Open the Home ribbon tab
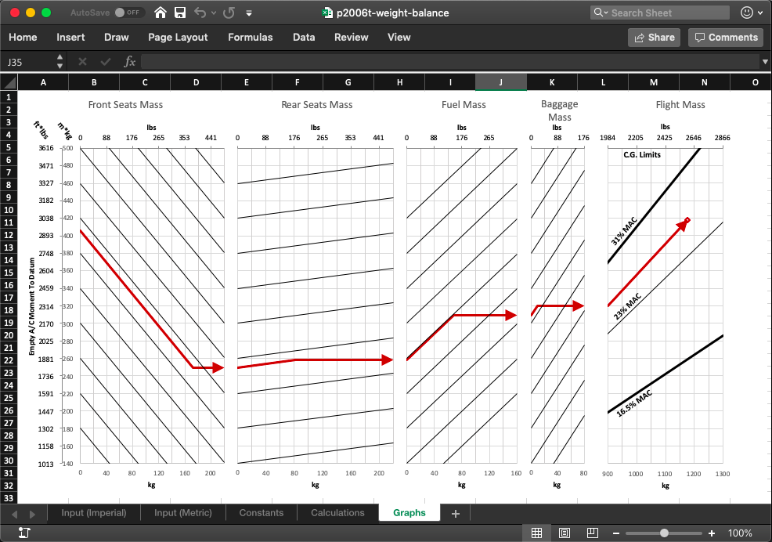 (x=23, y=38)
